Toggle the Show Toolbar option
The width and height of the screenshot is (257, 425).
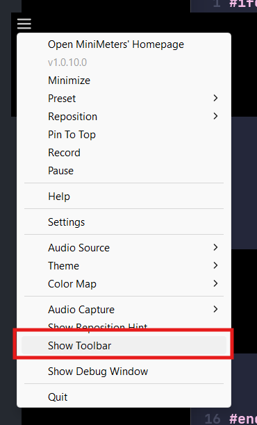[124, 345]
